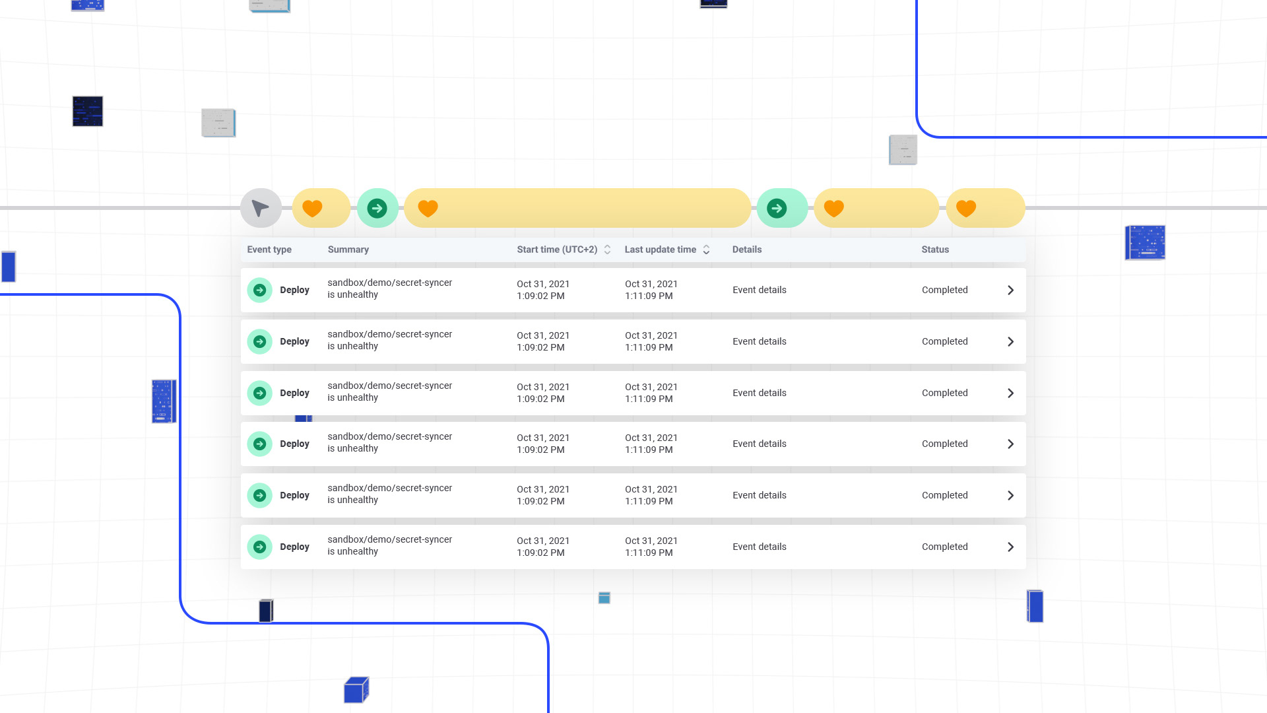Click the Deploy icon in the fourth row
This screenshot has height=713, width=1267.
(260, 444)
